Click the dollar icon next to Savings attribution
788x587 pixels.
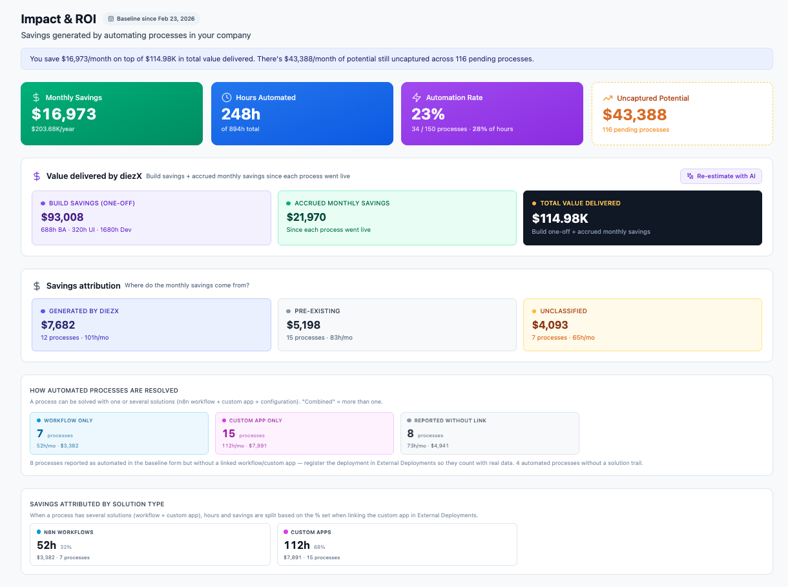37,285
